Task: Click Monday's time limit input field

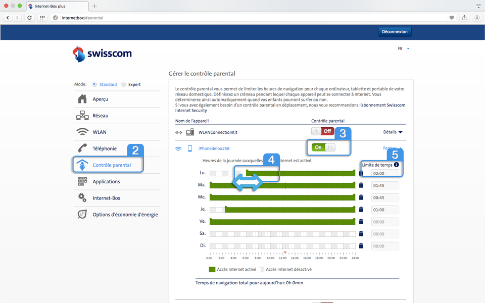Action: 385,173
